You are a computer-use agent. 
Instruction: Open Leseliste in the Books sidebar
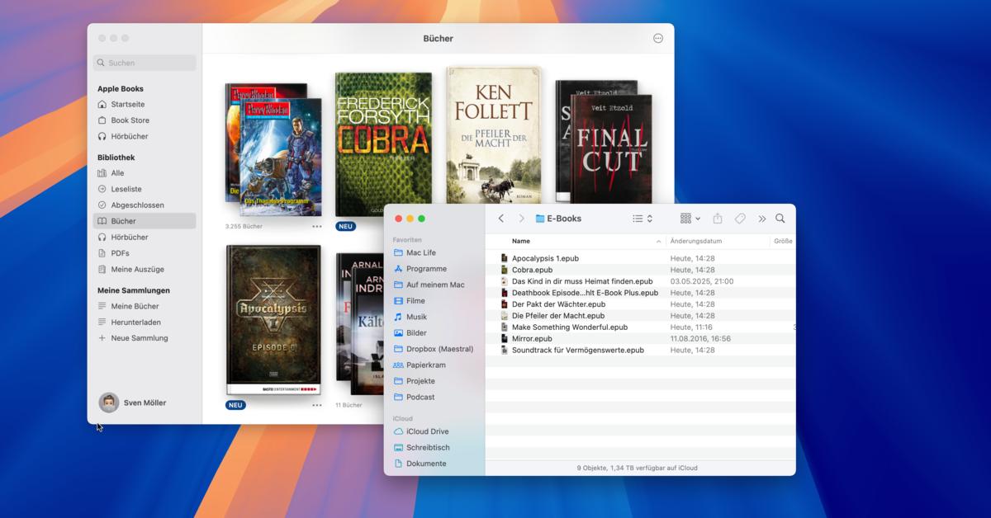tap(126, 189)
